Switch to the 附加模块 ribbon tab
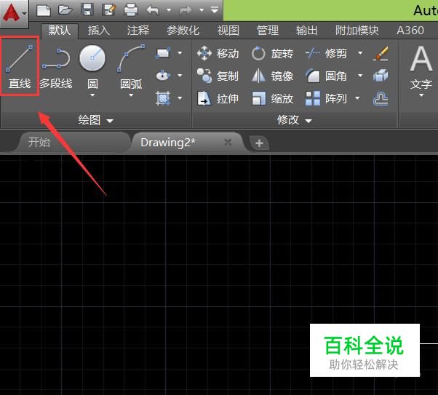The width and height of the screenshot is (438, 395). (357, 31)
